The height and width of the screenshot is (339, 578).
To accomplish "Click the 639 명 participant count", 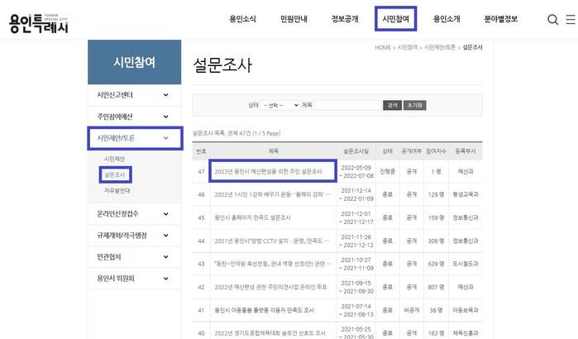I will coord(436,264).
